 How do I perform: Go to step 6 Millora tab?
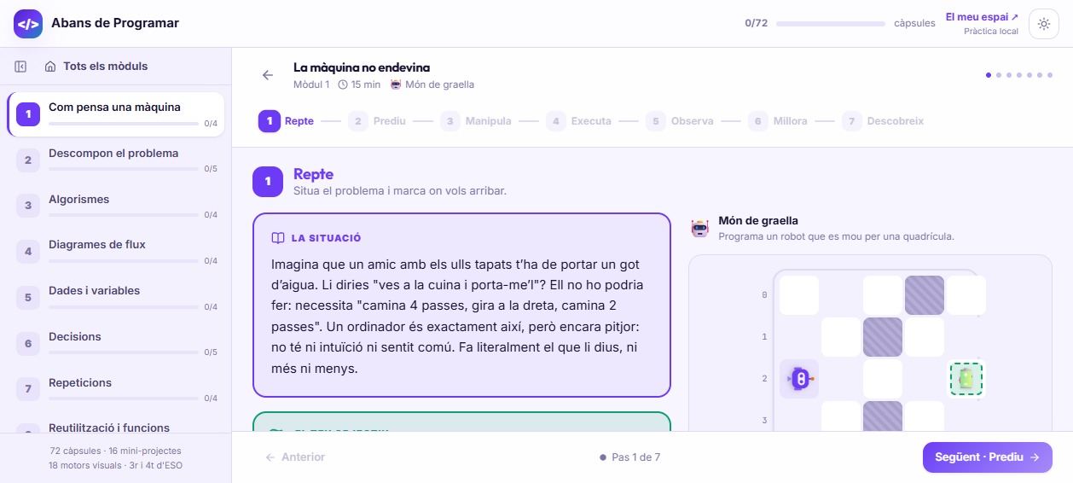[779, 121]
